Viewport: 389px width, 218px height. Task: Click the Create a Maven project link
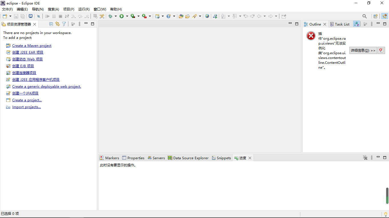32,46
